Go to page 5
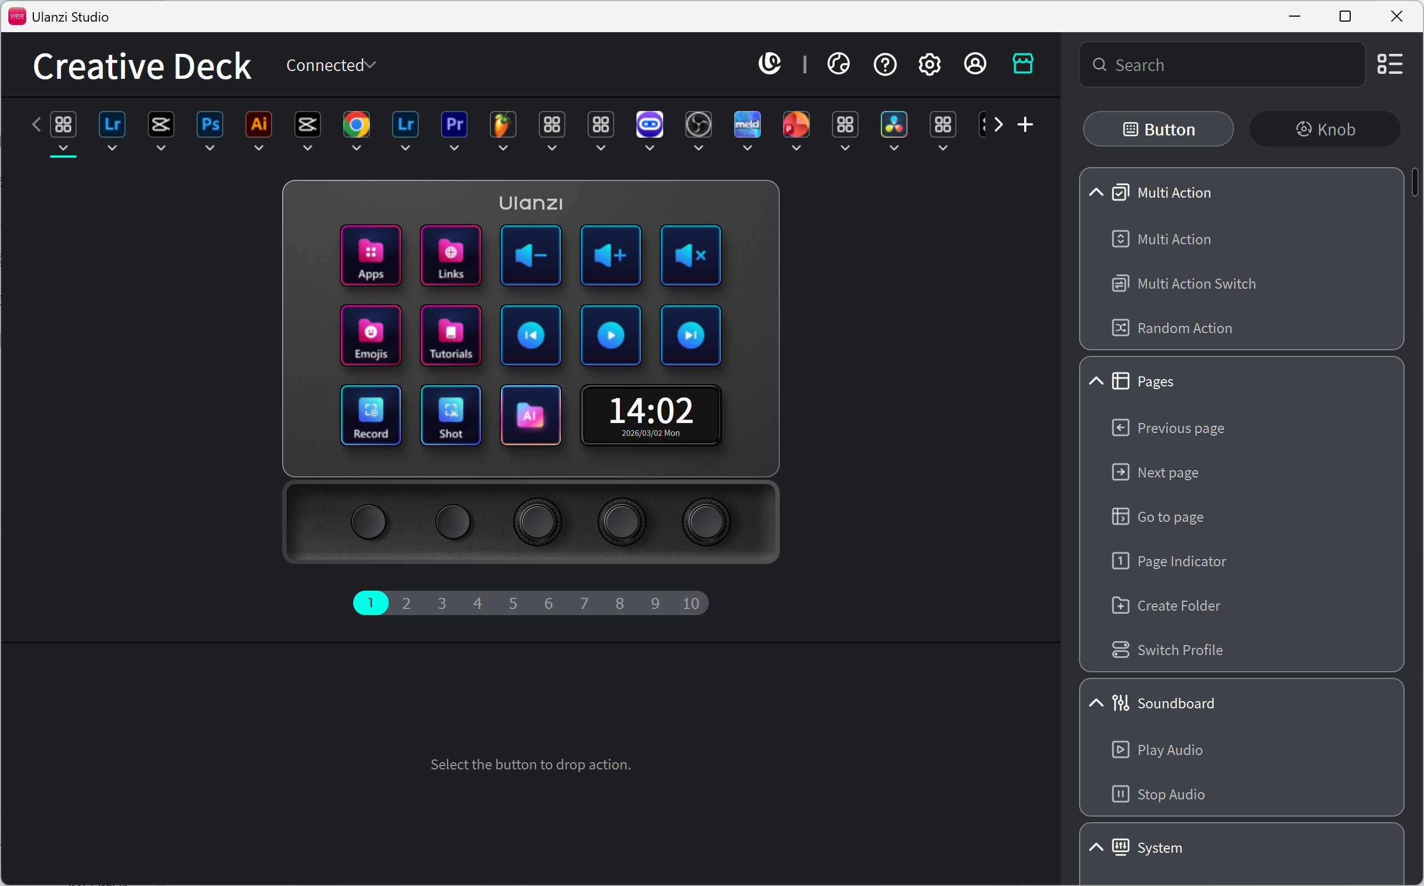The height and width of the screenshot is (886, 1424). click(513, 603)
